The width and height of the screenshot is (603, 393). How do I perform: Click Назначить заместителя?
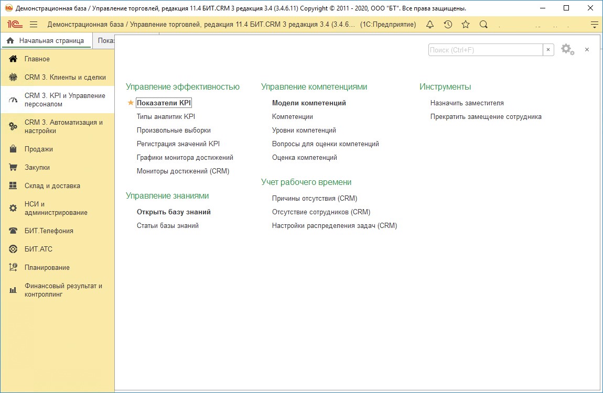coord(467,103)
